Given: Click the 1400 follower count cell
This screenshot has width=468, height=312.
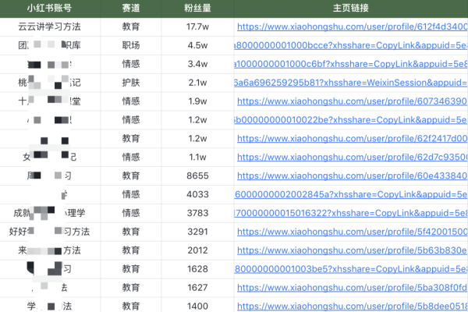Looking at the screenshot, I should click(197, 307).
